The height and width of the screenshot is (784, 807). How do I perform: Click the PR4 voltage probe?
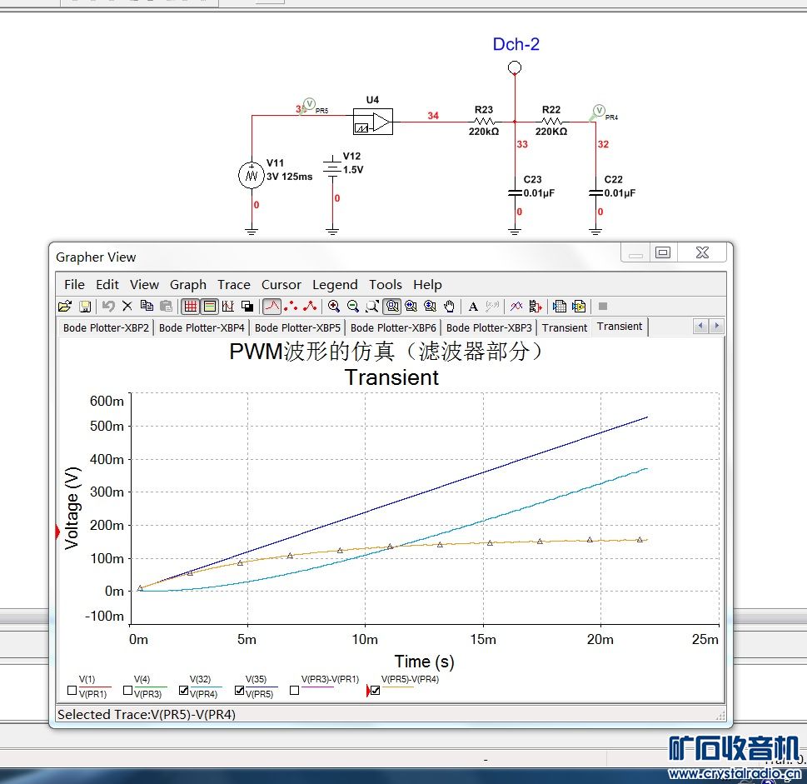(x=599, y=111)
